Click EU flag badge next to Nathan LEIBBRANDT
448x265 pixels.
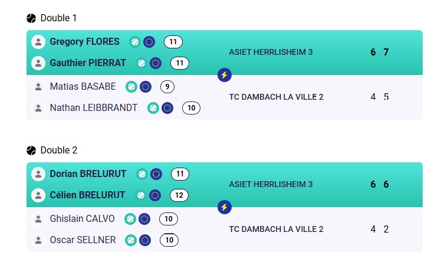(x=167, y=108)
